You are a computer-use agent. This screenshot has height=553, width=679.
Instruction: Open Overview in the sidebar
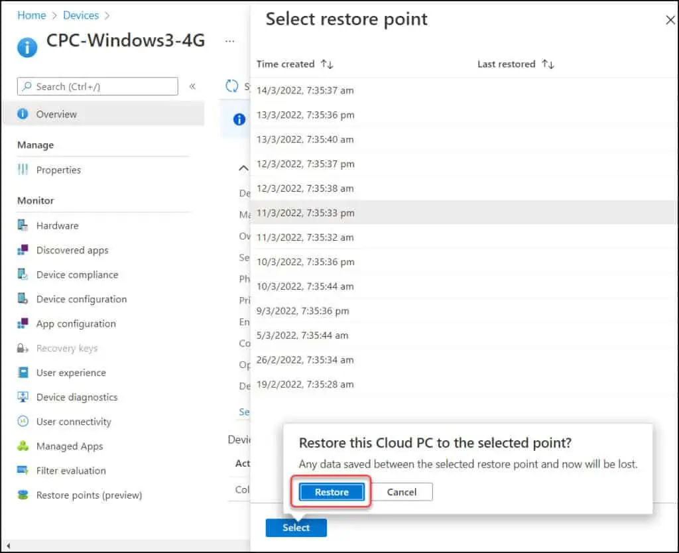tap(103, 114)
